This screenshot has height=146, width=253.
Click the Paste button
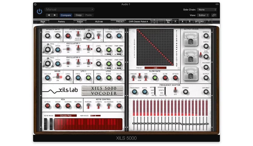[x=88, y=15]
